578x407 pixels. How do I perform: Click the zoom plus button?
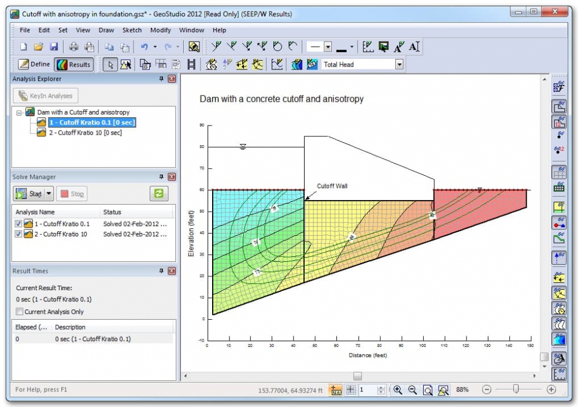tap(551, 390)
